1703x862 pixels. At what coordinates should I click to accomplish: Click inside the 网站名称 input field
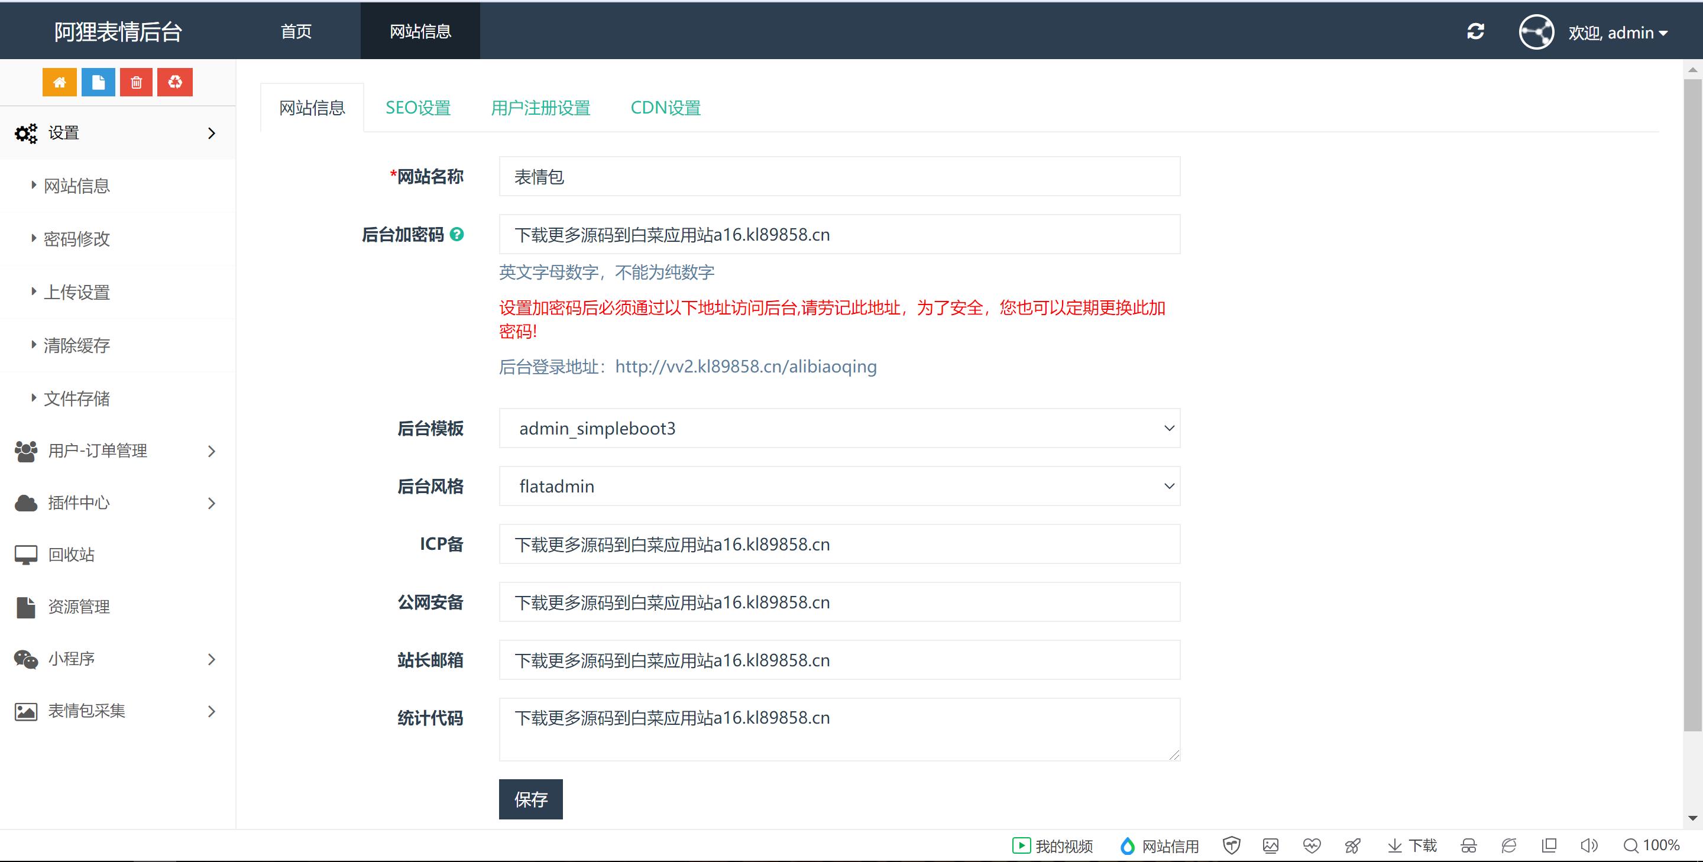(838, 177)
